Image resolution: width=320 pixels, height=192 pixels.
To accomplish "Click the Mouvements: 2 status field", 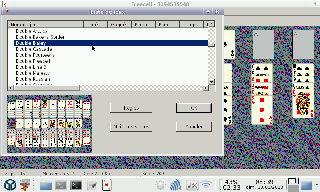I will click(60, 174).
